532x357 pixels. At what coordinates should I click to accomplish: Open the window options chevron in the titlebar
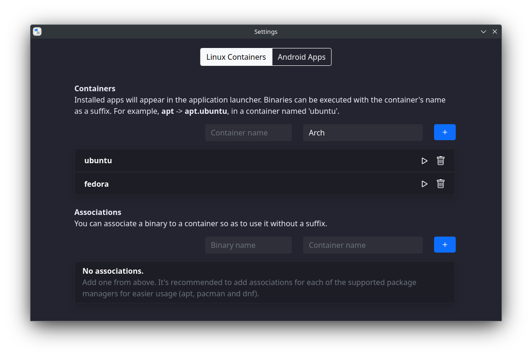(483, 32)
